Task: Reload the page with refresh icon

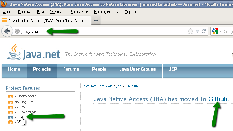Action: [x=204, y=31]
